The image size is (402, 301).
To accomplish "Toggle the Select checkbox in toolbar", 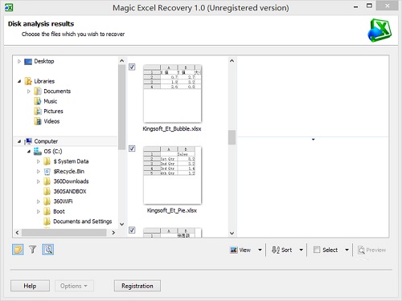I will (x=317, y=250).
